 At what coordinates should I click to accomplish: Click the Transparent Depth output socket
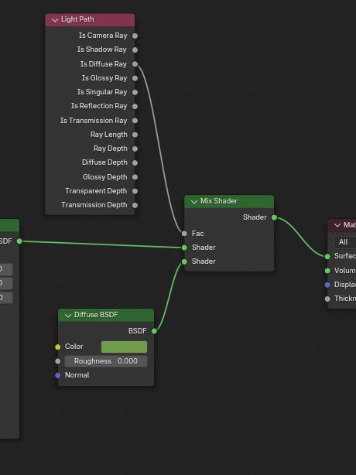[x=135, y=191]
